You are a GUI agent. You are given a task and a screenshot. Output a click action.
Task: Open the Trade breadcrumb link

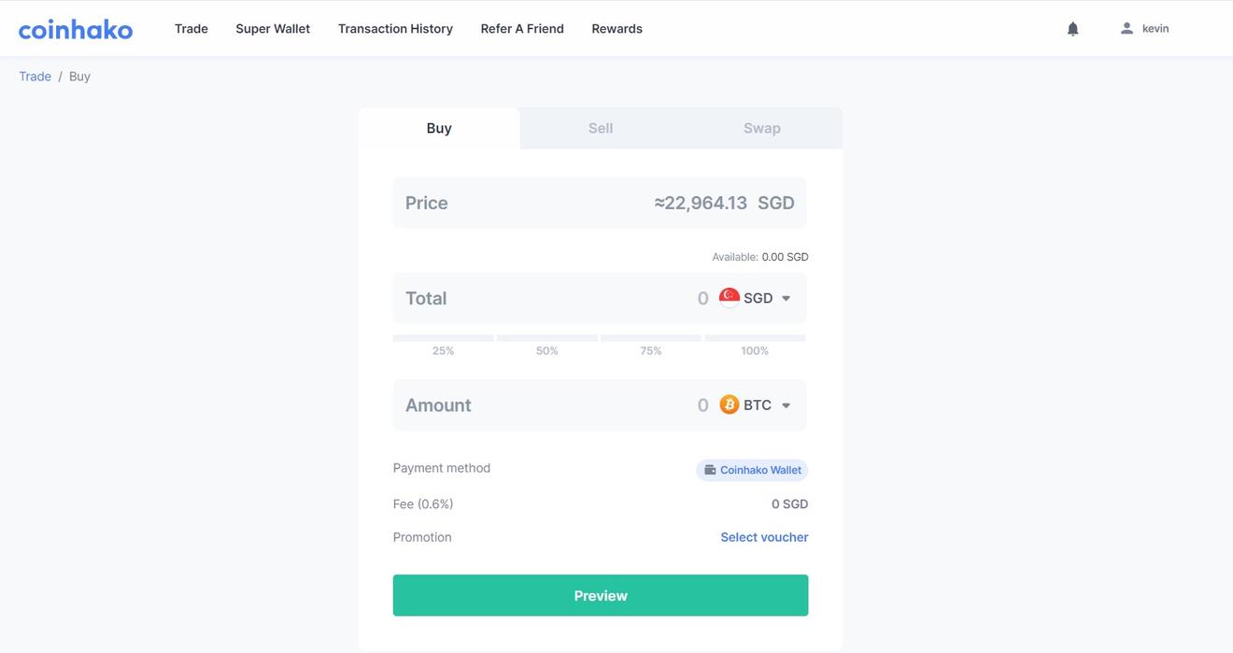(x=35, y=76)
